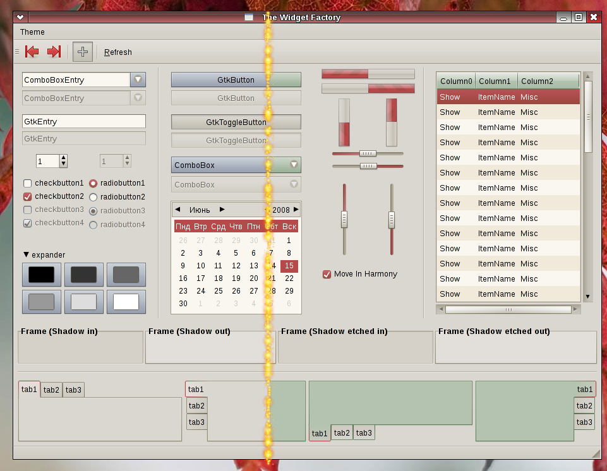Click the upper horizontal slider handle

(x=368, y=153)
